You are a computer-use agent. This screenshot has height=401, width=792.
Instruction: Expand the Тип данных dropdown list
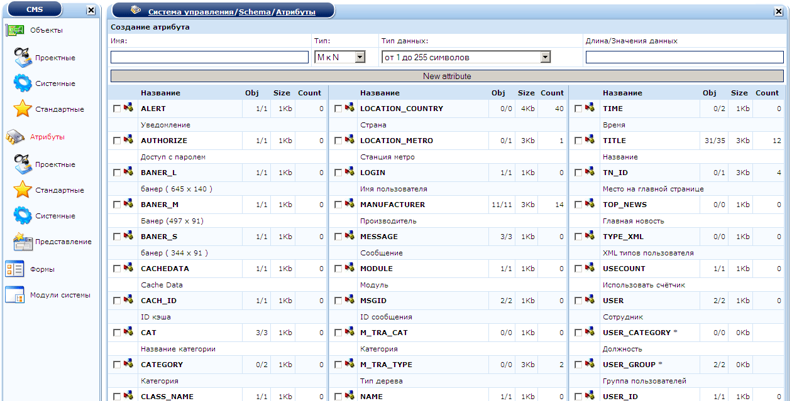coord(545,57)
